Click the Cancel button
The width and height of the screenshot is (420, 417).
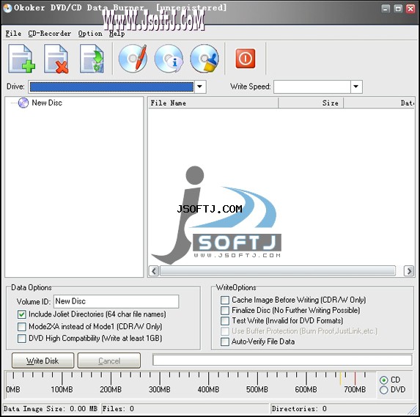click(109, 361)
